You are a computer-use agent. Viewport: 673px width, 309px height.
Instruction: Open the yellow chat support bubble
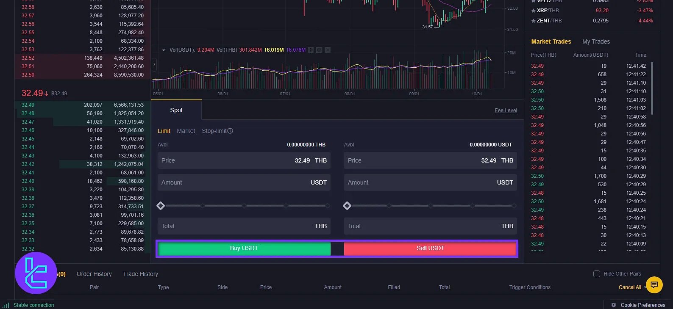tap(654, 284)
